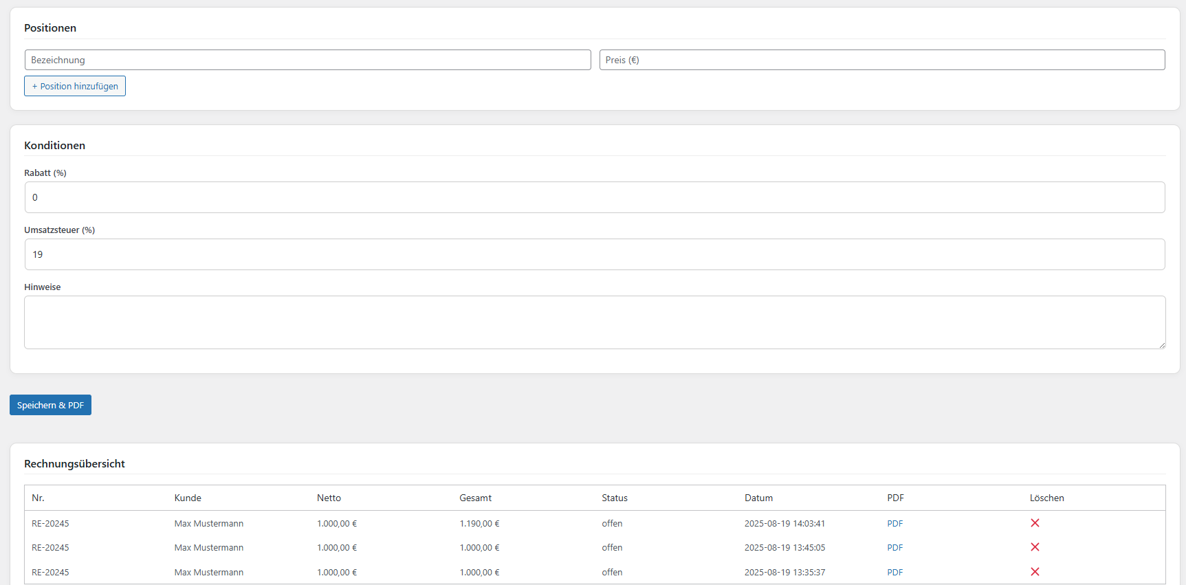1186x585 pixels.
Task: Open PDF for invoice created at 13:45:05
Action: [x=894, y=548]
